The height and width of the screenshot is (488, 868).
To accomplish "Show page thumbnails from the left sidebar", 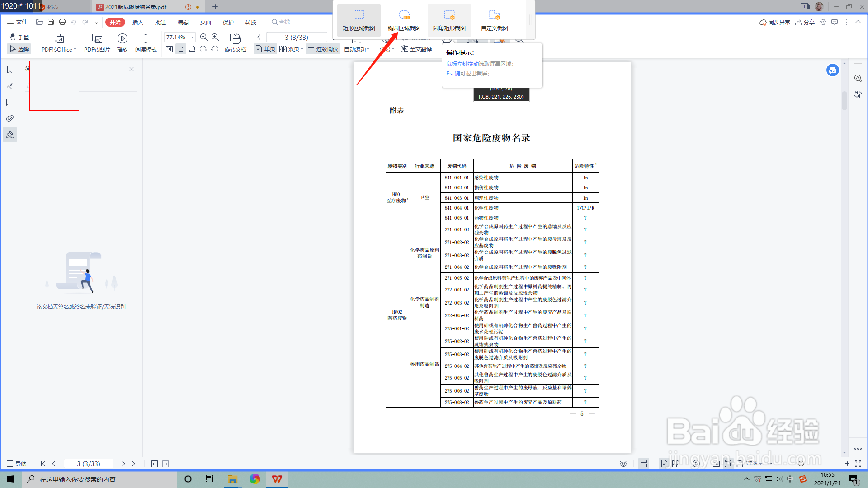I will tap(10, 86).
